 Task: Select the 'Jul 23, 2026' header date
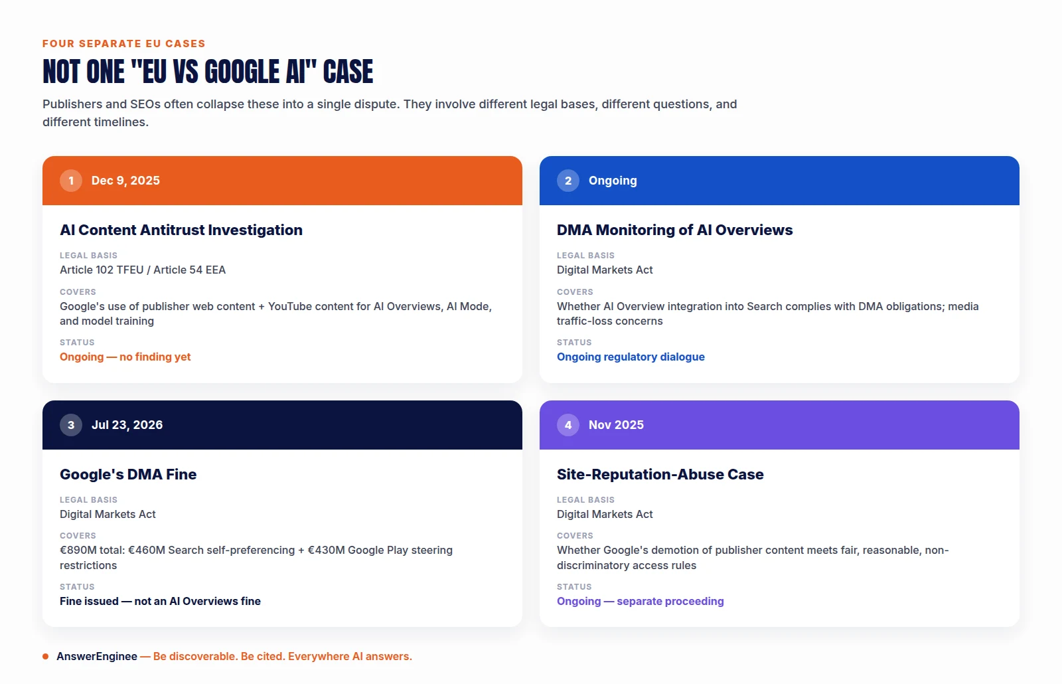point(127,425)
